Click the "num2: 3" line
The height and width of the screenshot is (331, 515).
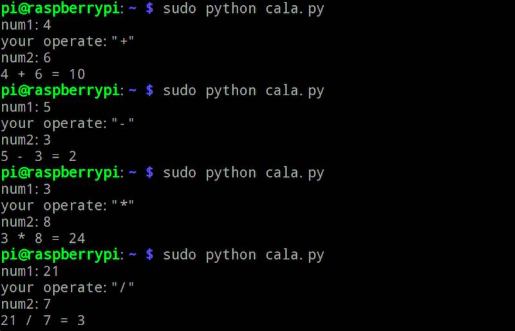pos(26,140)
